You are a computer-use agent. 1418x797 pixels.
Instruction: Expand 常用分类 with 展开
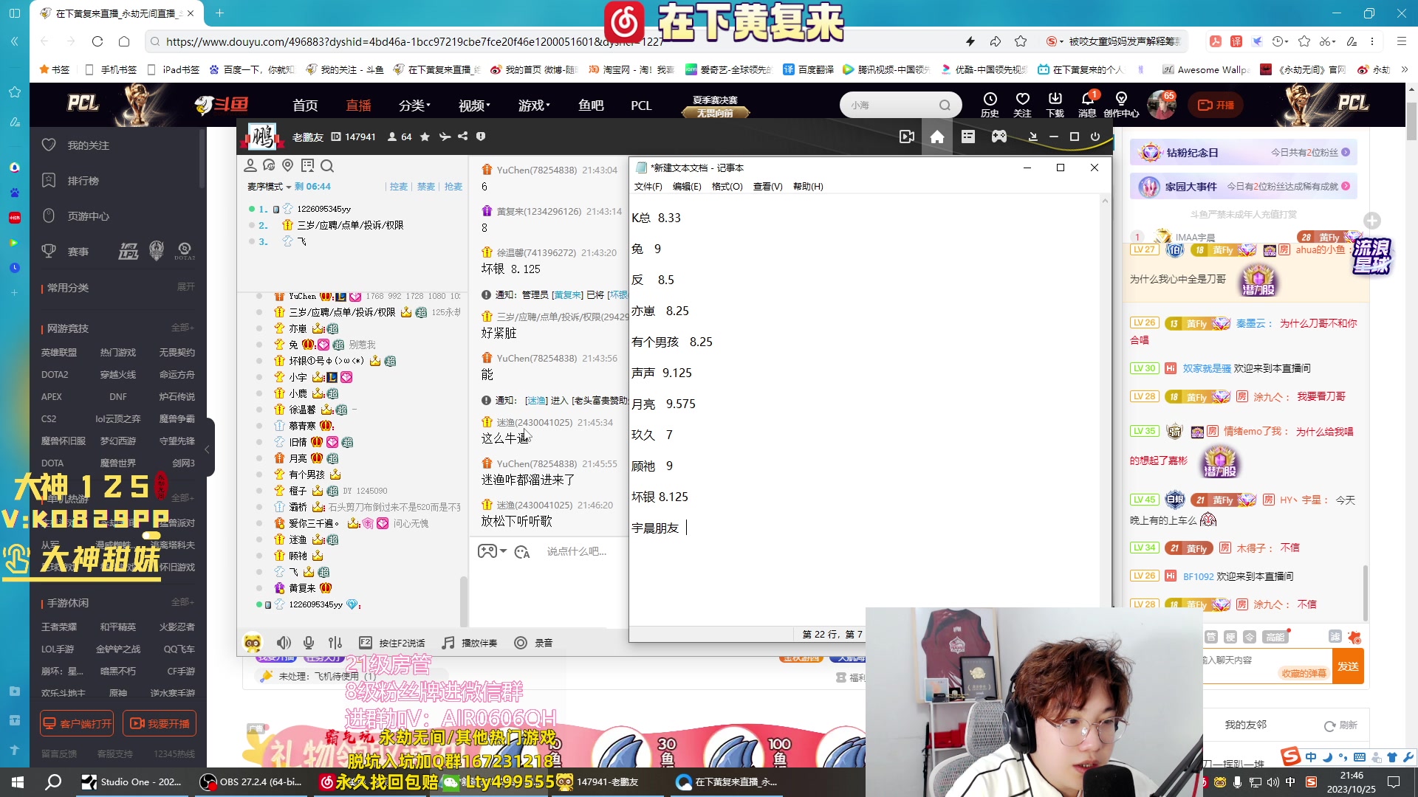tap(186, 287)
